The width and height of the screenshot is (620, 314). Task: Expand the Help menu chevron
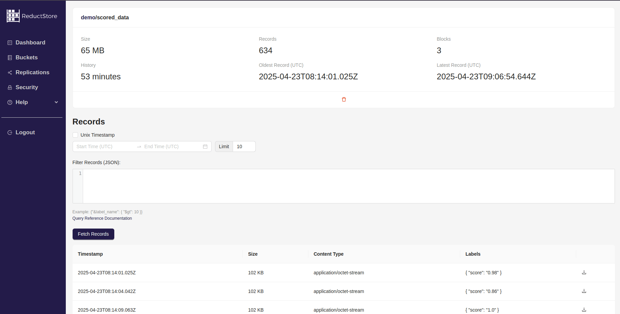coord(56,102)
